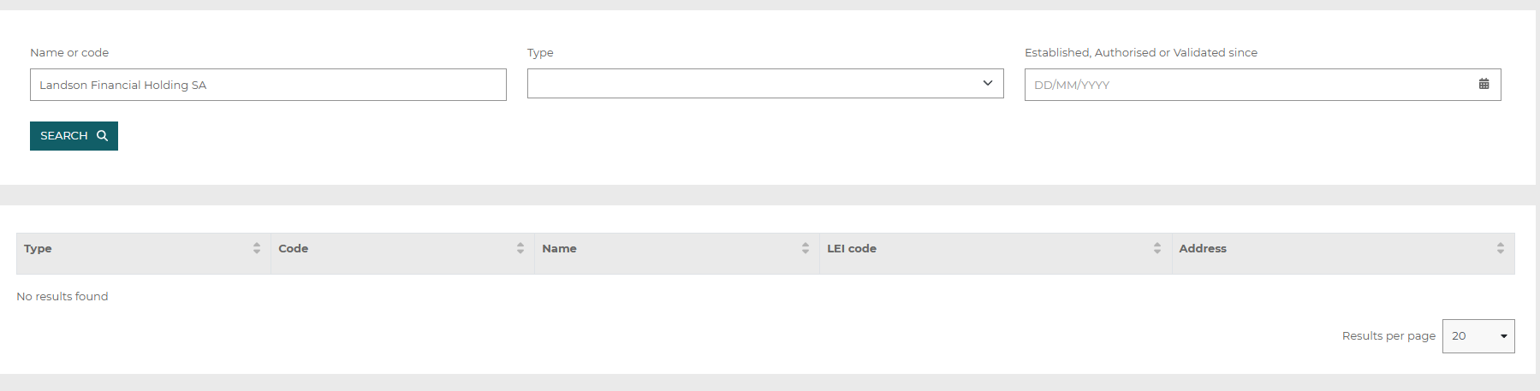Select the Type column header label

tap(38, 249)
